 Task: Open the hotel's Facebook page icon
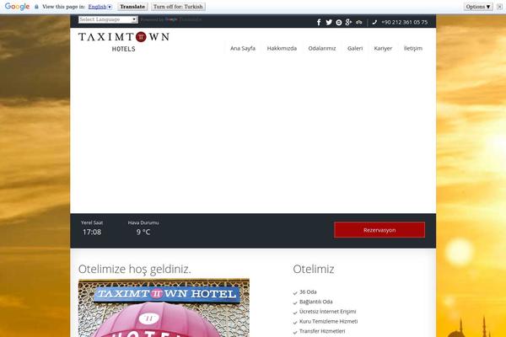tap(319, 22)
